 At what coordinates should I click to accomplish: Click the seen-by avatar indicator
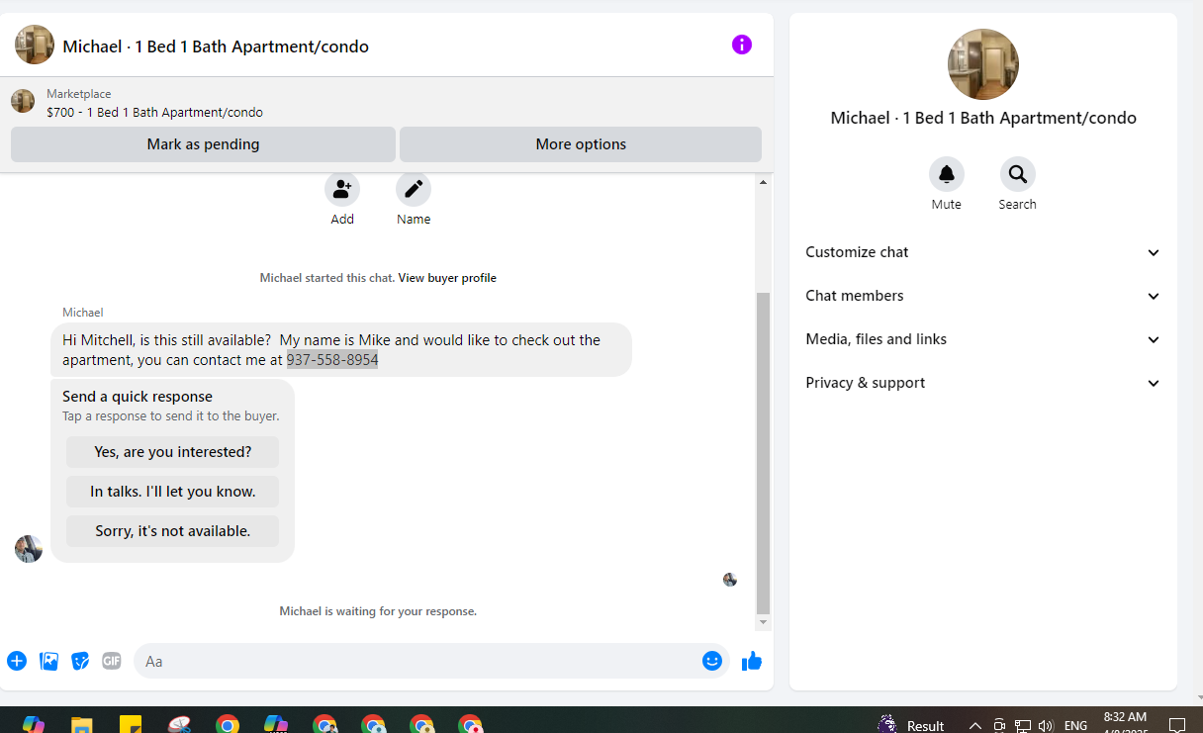click(730, 580)
